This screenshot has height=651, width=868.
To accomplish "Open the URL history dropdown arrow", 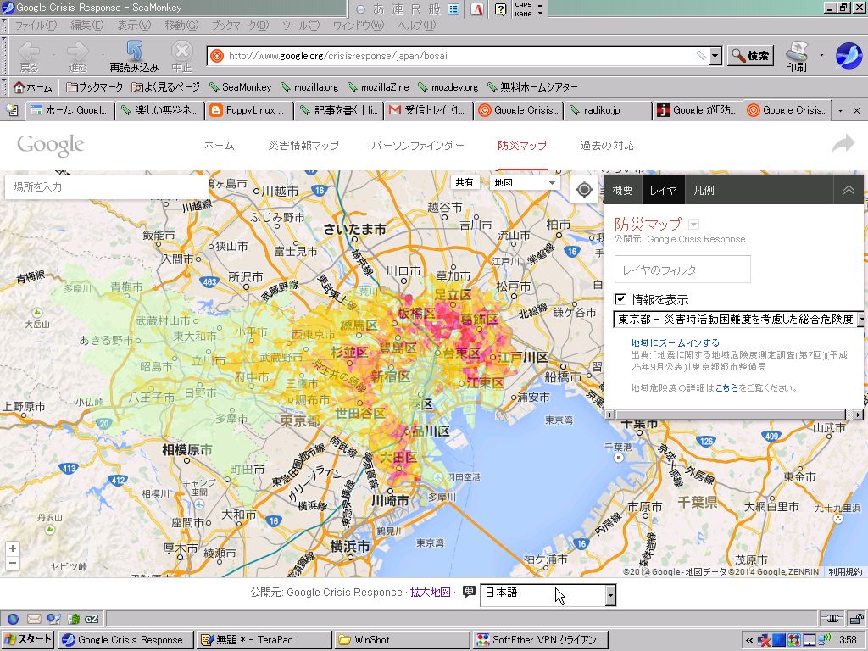I will [715, 56].
